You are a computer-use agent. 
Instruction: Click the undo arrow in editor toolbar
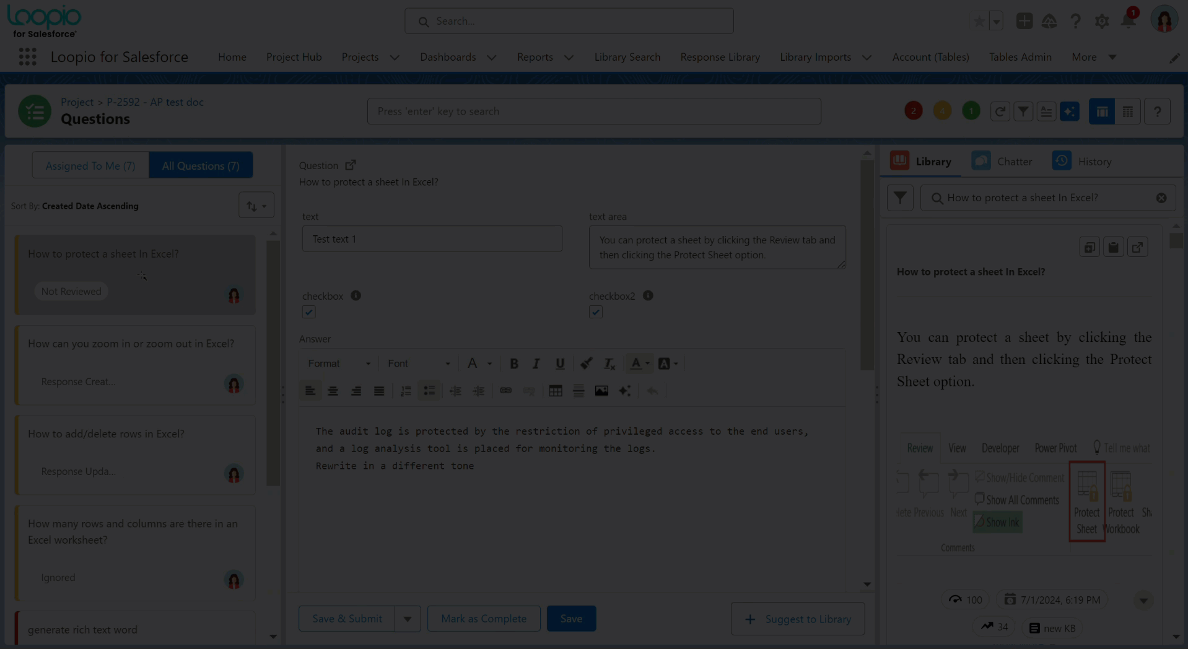point(652,391)
